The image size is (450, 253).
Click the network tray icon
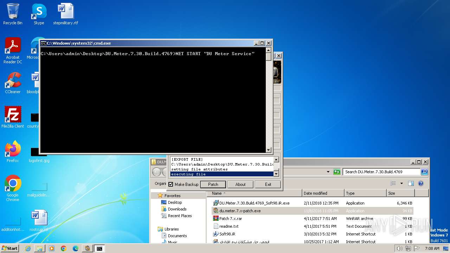click(x=408, y=248)
